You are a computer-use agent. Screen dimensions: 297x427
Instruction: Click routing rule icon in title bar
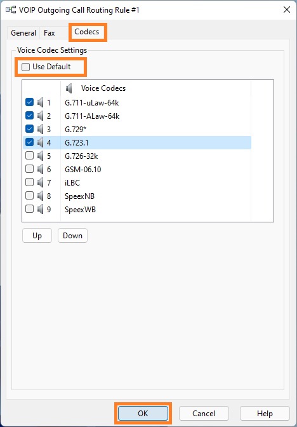point(11,10)
